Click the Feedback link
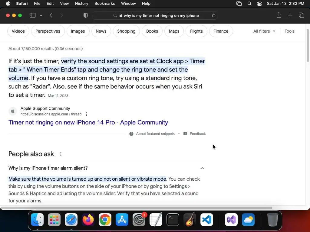310x232 pixels. pyautogui.click(x=195, y=134)
